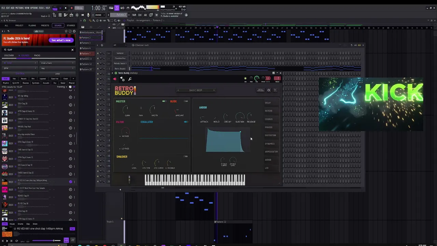Viewport: 437px width, 246px height.
Task: Open Retro Buddy help question mark
Action: [274, 90]
